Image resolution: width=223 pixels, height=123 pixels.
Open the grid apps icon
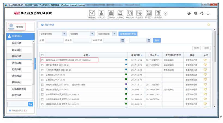tap(195, 14)
